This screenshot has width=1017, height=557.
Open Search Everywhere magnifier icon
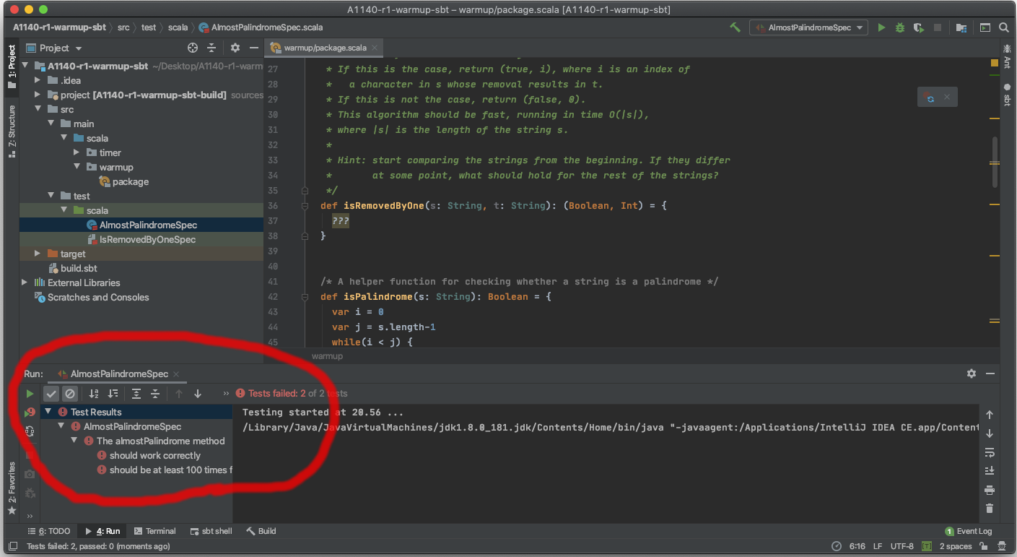click(1003, 27)
